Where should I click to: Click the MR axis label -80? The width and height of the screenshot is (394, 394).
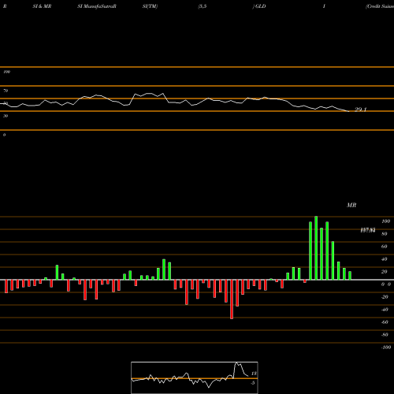coord(385,335)
